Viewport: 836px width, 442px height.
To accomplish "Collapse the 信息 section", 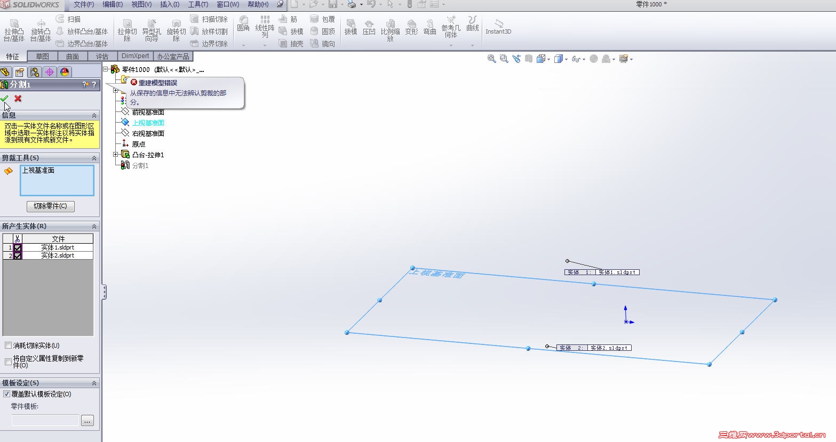I will 94,115.
